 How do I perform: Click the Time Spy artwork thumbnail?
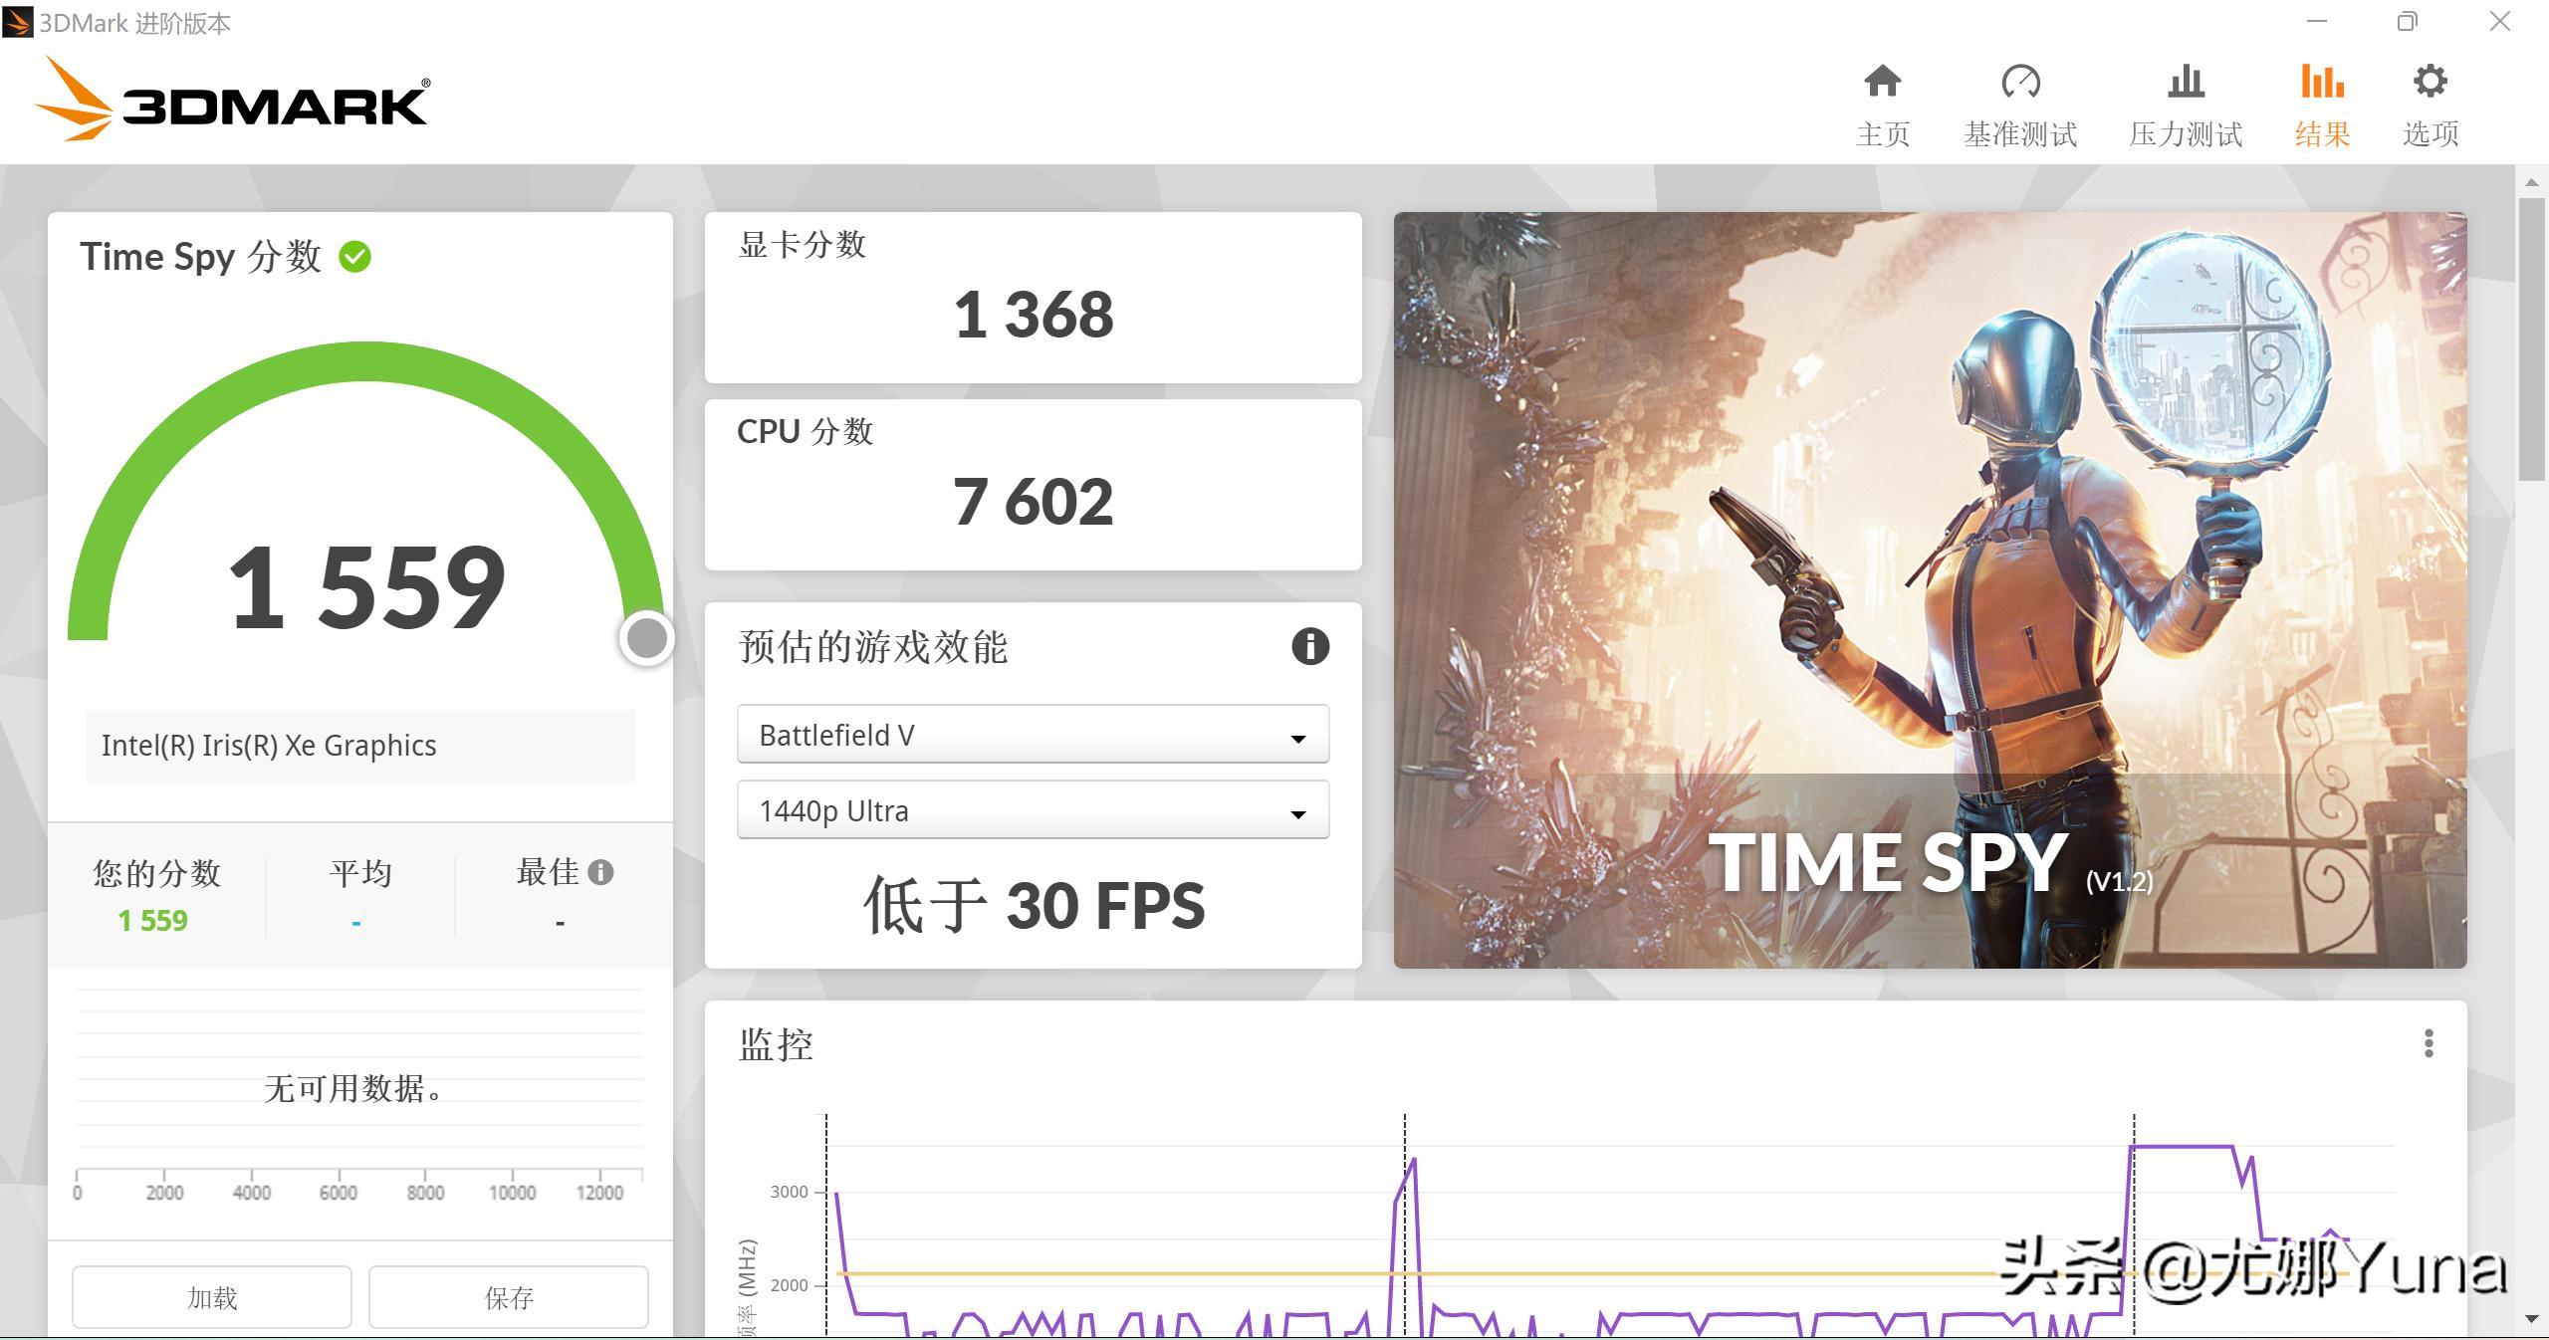[1930, 589]
